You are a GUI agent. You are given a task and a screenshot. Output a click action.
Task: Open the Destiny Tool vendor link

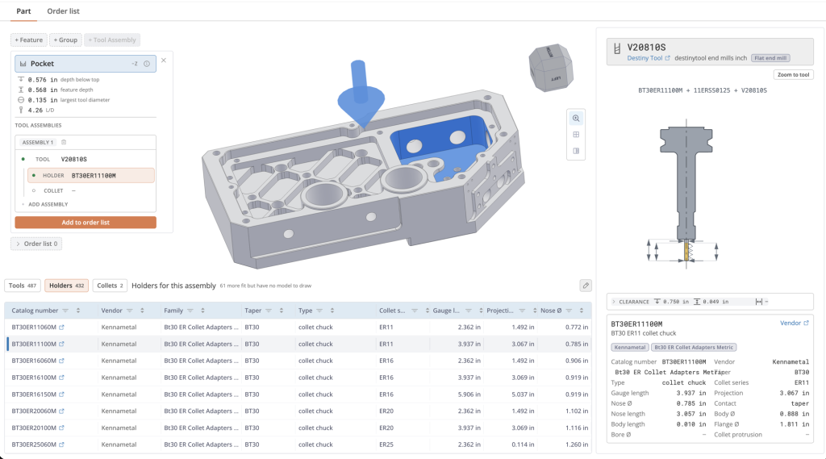(648, 59)
